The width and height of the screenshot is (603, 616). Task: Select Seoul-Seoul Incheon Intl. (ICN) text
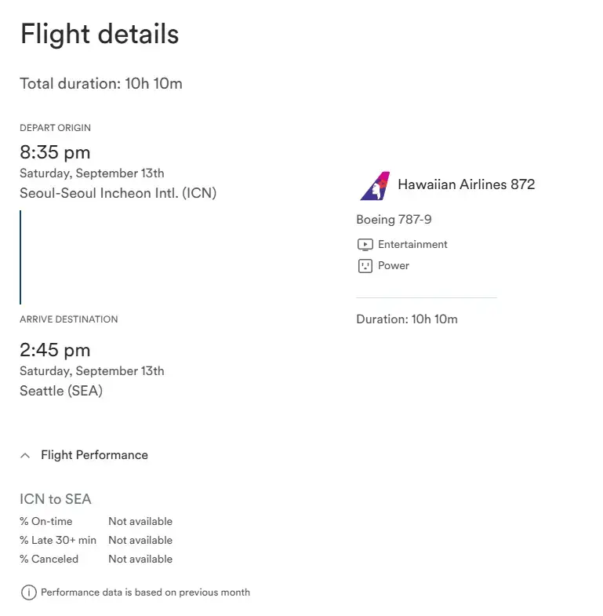118,193
